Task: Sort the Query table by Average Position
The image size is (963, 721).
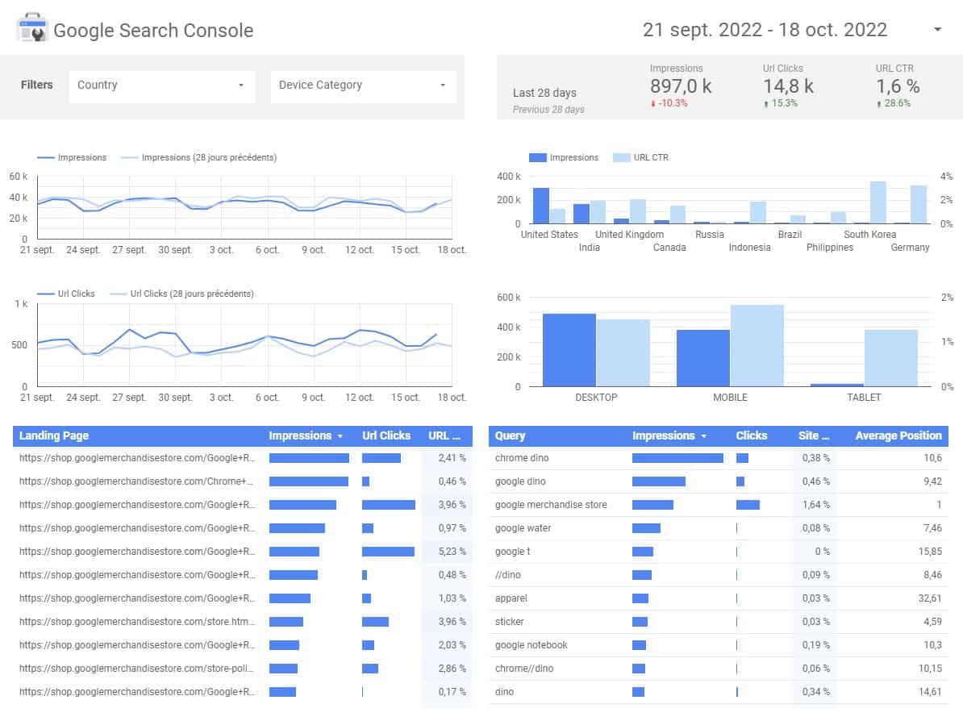Action: click(898, 436)
